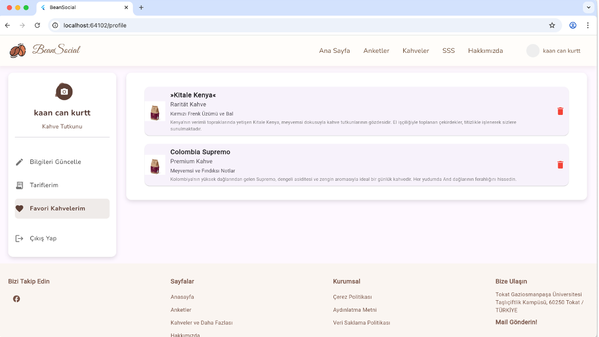Open the Kahveler nav item
599x337 pixels.
pyautogui.click(x=415, y=51)
